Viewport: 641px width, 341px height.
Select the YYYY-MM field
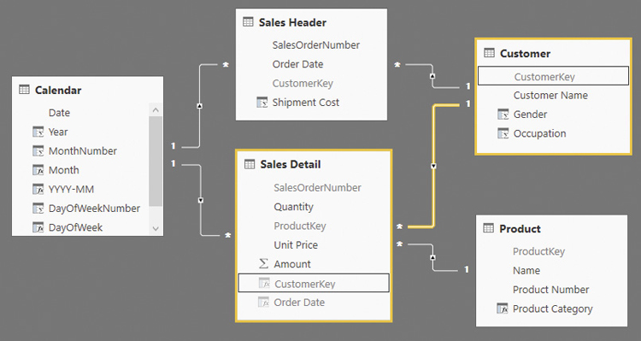[71, 190]
